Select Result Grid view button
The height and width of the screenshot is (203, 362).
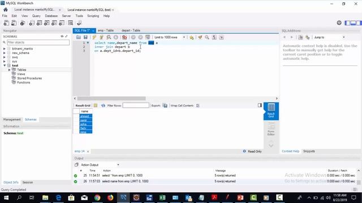[271, 111]
